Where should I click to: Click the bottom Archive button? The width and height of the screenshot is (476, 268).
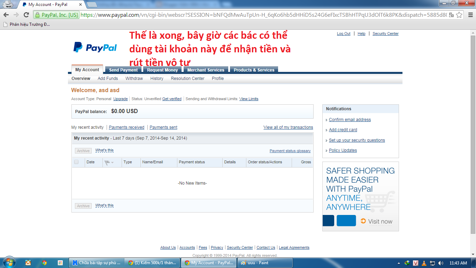83,206
